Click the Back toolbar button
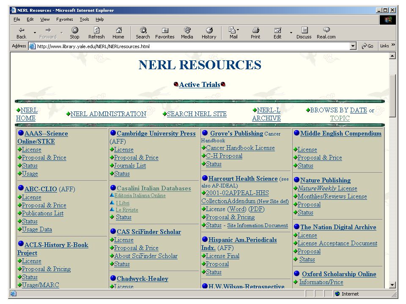 point(22,33)
